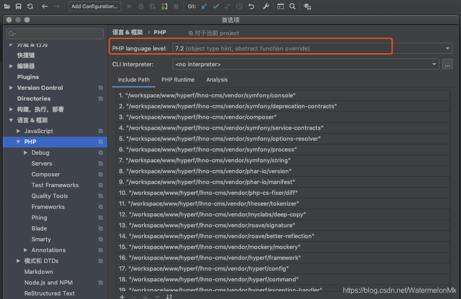Screen dimensions: 461x299
Task: Click project-level icon beside Directories
Action: click(x=100, y=99)
